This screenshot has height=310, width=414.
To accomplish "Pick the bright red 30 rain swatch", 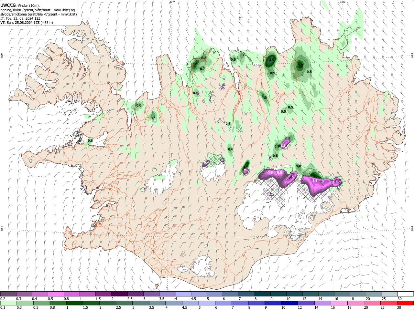I will pyautogui.click(x=405, y=303).
